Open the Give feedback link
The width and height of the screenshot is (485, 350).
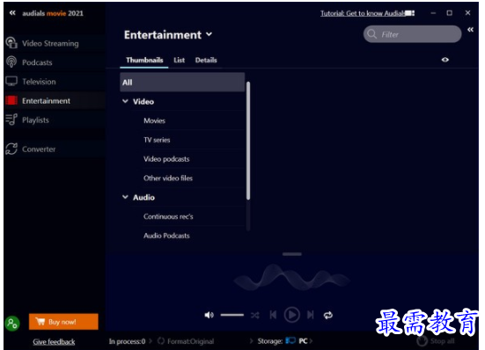coord(54,342)
